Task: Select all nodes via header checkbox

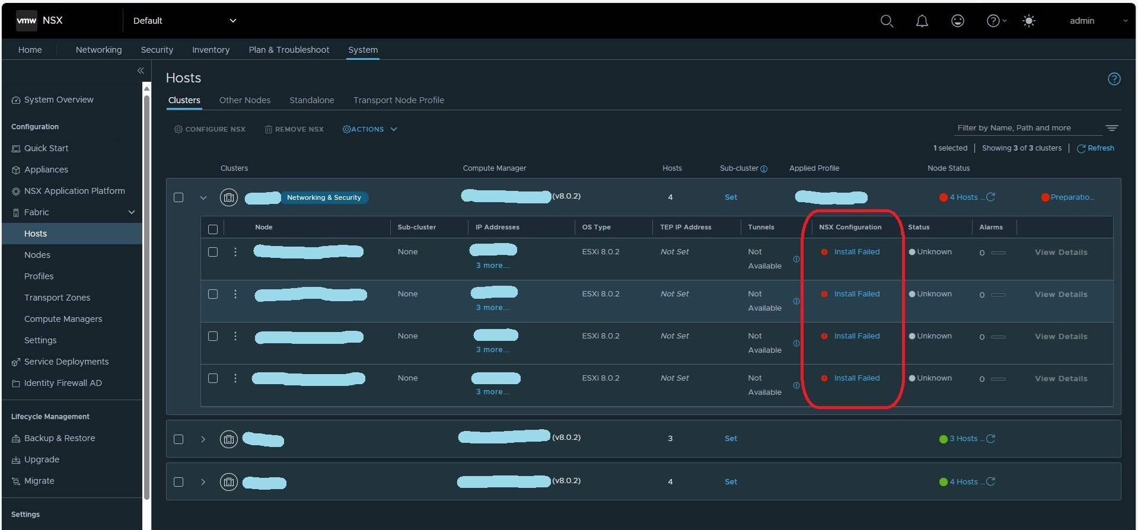Action: 213,229
